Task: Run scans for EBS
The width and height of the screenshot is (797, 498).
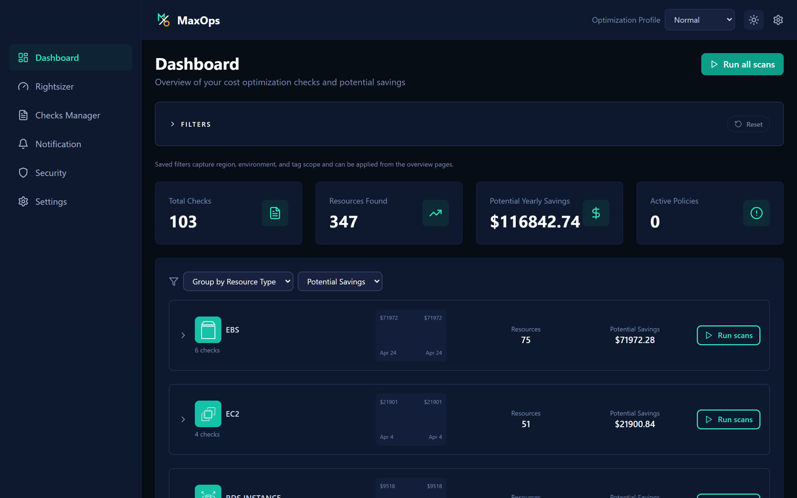Action: coord(728,335)
